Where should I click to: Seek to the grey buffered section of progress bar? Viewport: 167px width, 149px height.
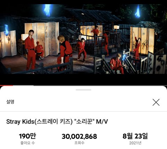point(23,85)
